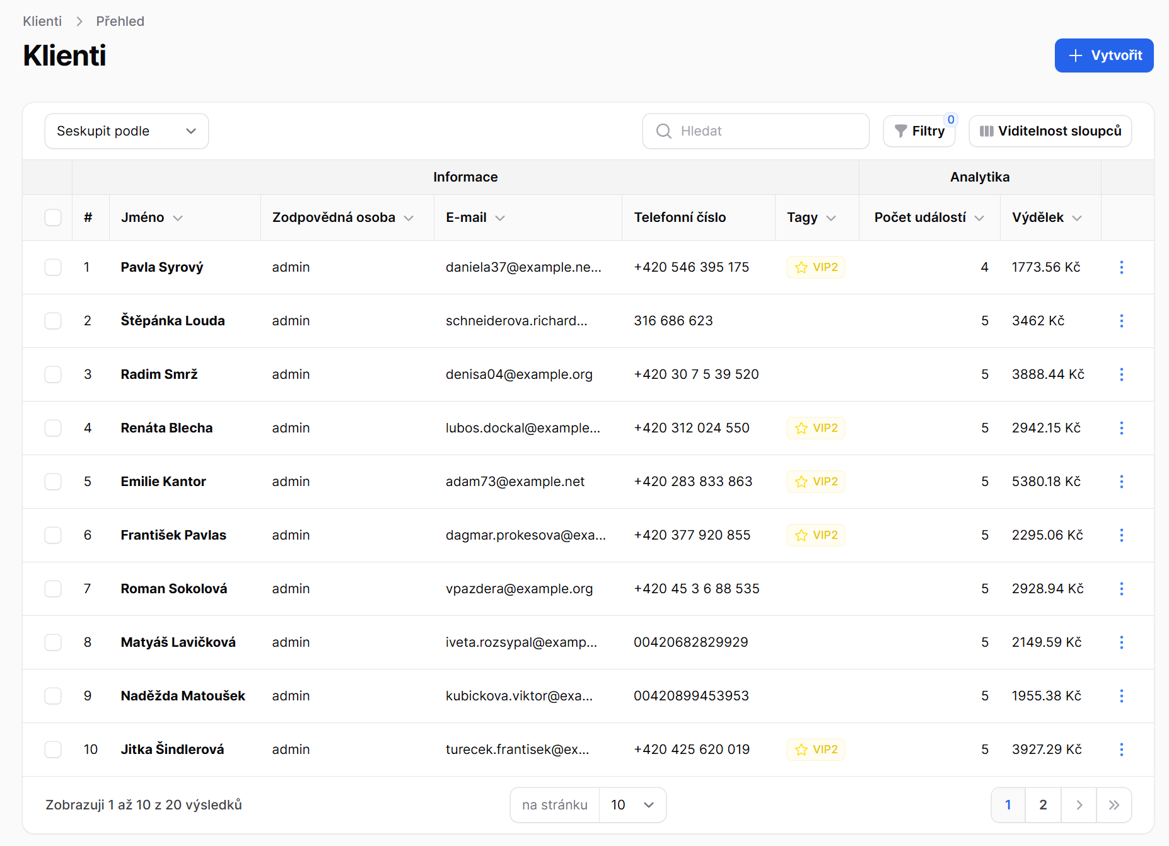
Task: Open row actions menu for František Pavlas
Action: 1121,535
